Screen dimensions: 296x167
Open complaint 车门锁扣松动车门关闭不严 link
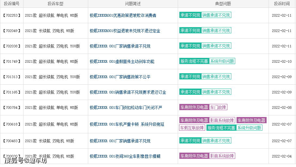point(126,108)
